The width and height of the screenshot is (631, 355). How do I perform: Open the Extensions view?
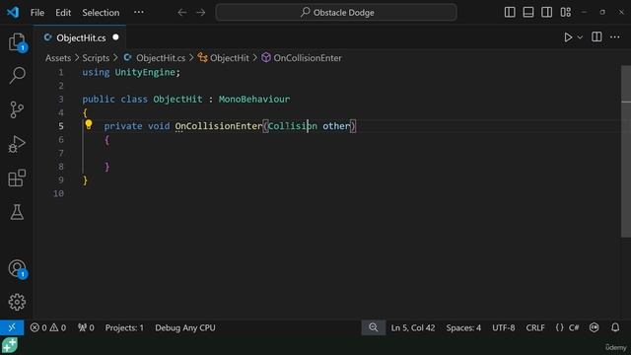[x=17, y=177]
